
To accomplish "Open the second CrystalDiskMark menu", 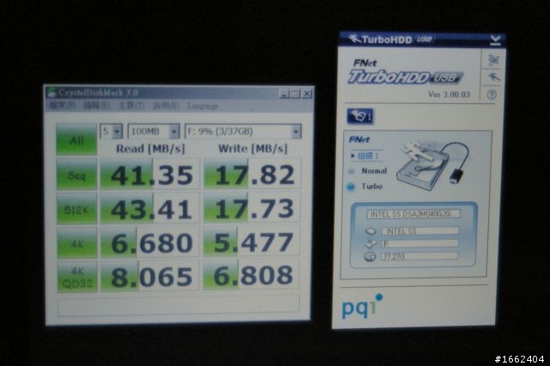I will point(96,106).
